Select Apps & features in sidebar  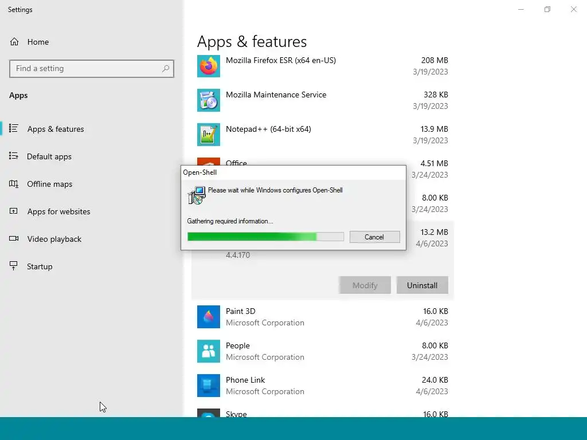56,129
